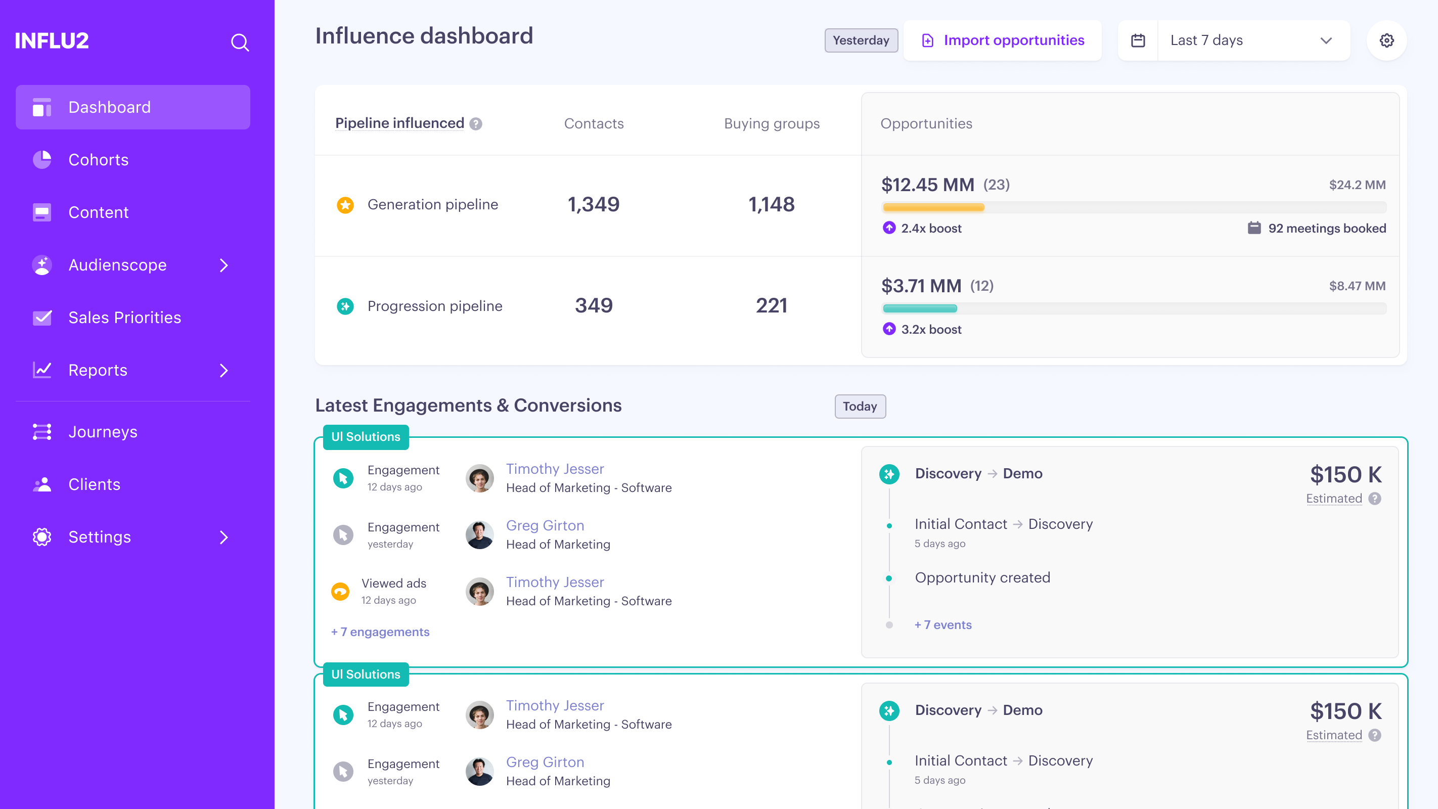The width and height of the screenshot is (1438, 809).
Task: Click the Import opportunities button
Action: [1003, 39]
